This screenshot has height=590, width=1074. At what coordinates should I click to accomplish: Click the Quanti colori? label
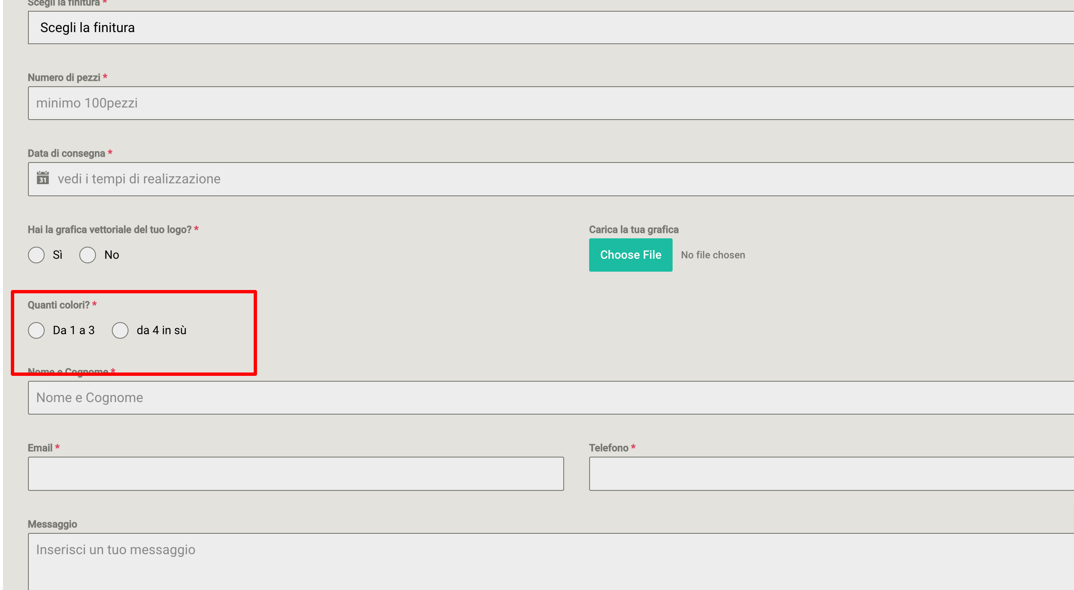point(58,305)
